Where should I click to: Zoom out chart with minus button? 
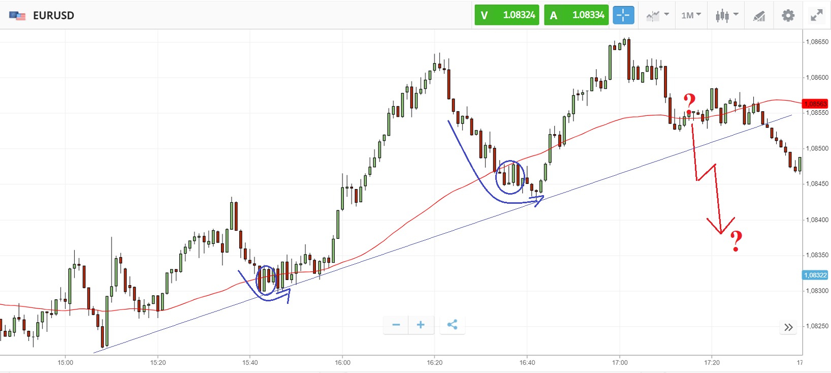point(396,325)
